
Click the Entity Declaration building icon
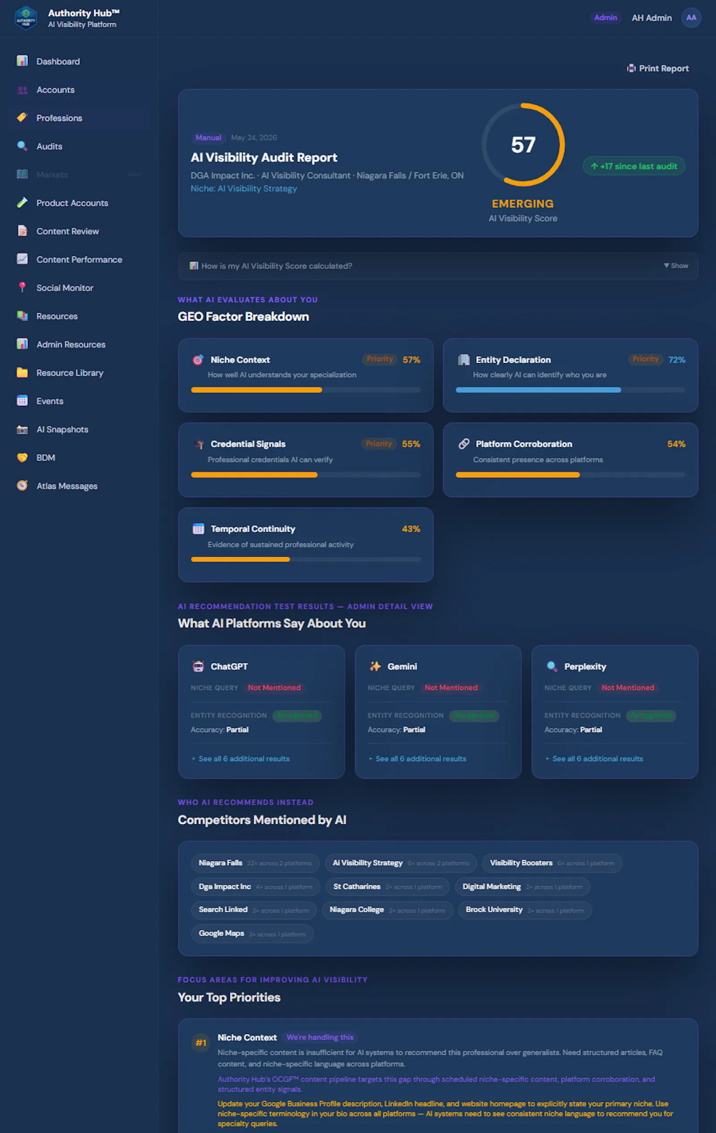(464, 359)
